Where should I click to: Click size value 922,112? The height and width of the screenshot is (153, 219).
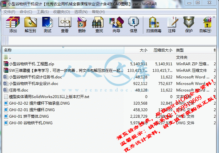pyautogui.click(x=140, y=83)
